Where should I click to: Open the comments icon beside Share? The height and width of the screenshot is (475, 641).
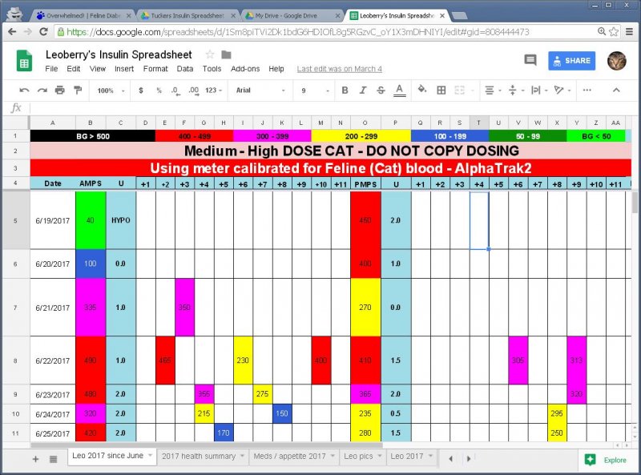point(530,60)
